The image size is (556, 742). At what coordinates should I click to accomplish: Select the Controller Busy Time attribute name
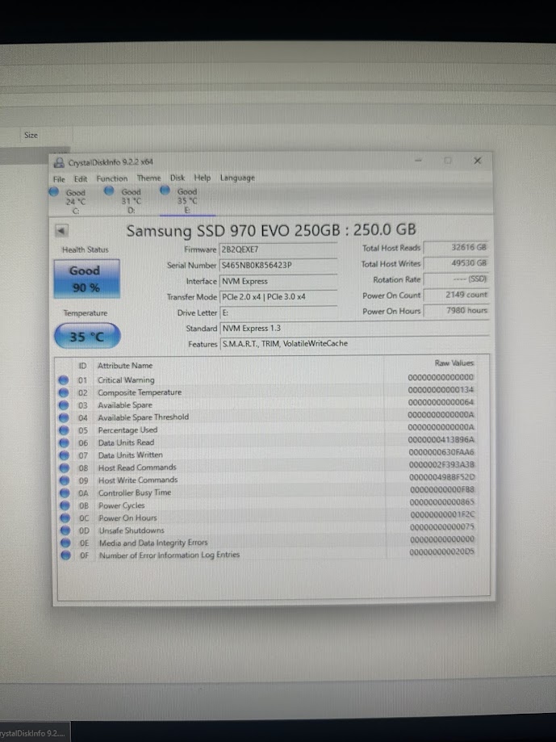[x=135, y=493]
